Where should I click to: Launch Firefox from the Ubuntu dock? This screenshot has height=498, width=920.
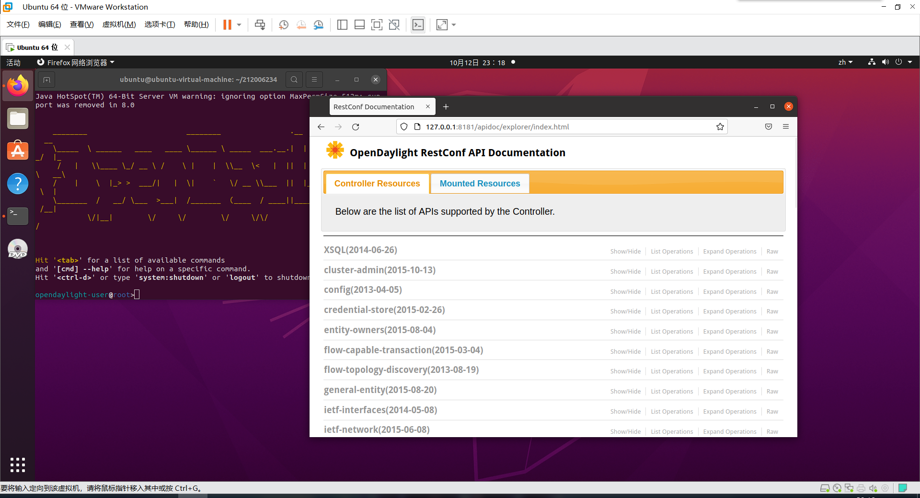(18, 86)
